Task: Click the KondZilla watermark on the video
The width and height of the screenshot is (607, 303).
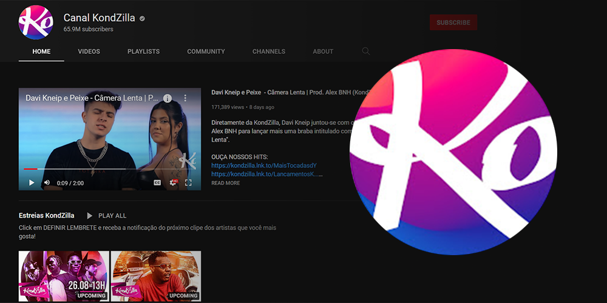Action: click(x=189, y=161)
